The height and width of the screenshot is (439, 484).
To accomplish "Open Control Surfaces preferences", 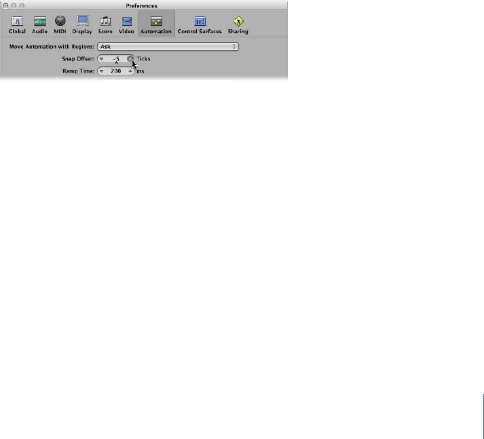I will pos(200,25).
